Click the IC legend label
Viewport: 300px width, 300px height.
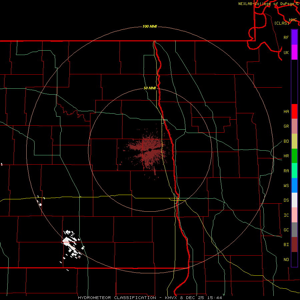286,215
